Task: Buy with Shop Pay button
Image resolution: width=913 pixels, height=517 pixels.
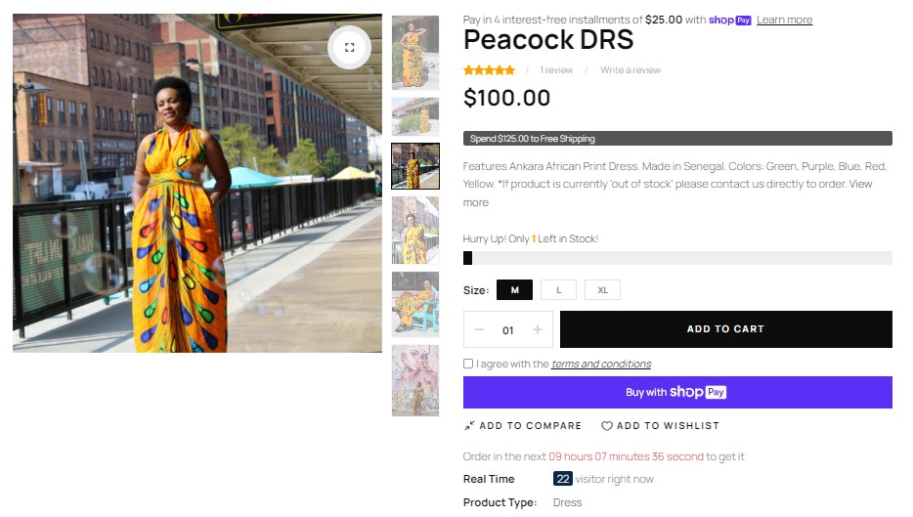Action: tap(677, 393)
